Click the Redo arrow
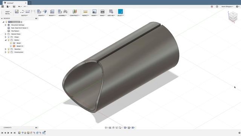 (25, 6)
